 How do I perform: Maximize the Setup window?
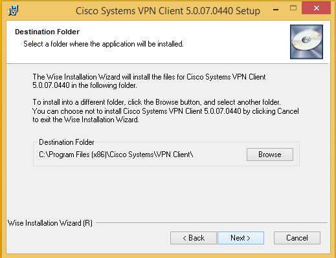pyautogui.click(x=293, y=8)
